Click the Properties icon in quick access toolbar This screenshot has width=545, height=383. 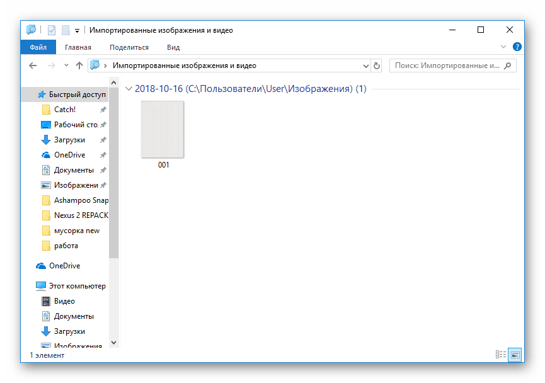click(52, 30)
